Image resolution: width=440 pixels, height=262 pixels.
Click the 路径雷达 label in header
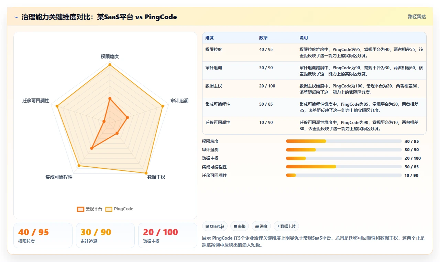point(417,17)
